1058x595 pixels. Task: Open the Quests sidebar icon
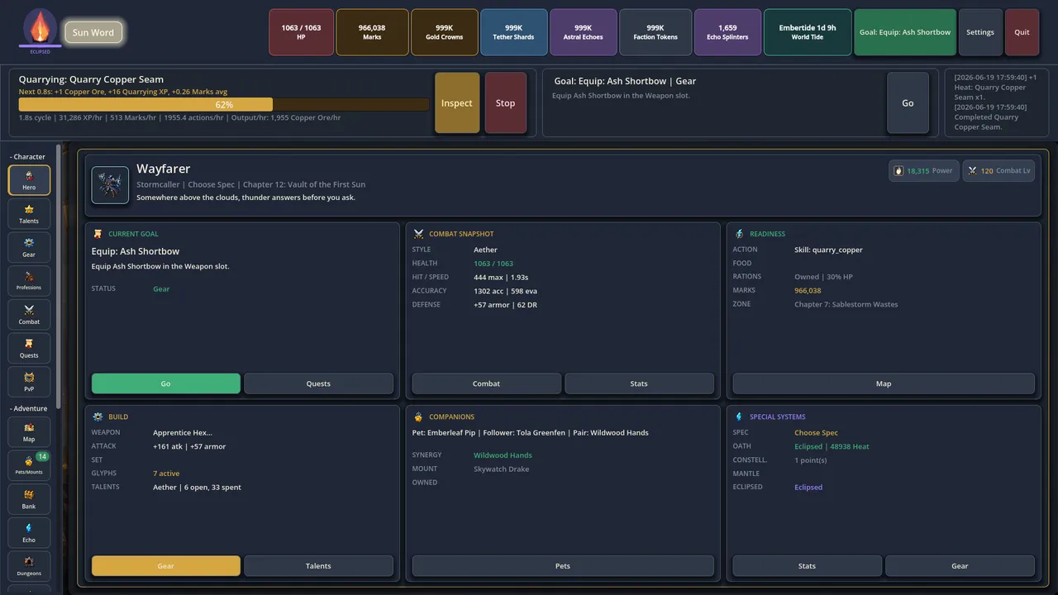coord(29,348)
